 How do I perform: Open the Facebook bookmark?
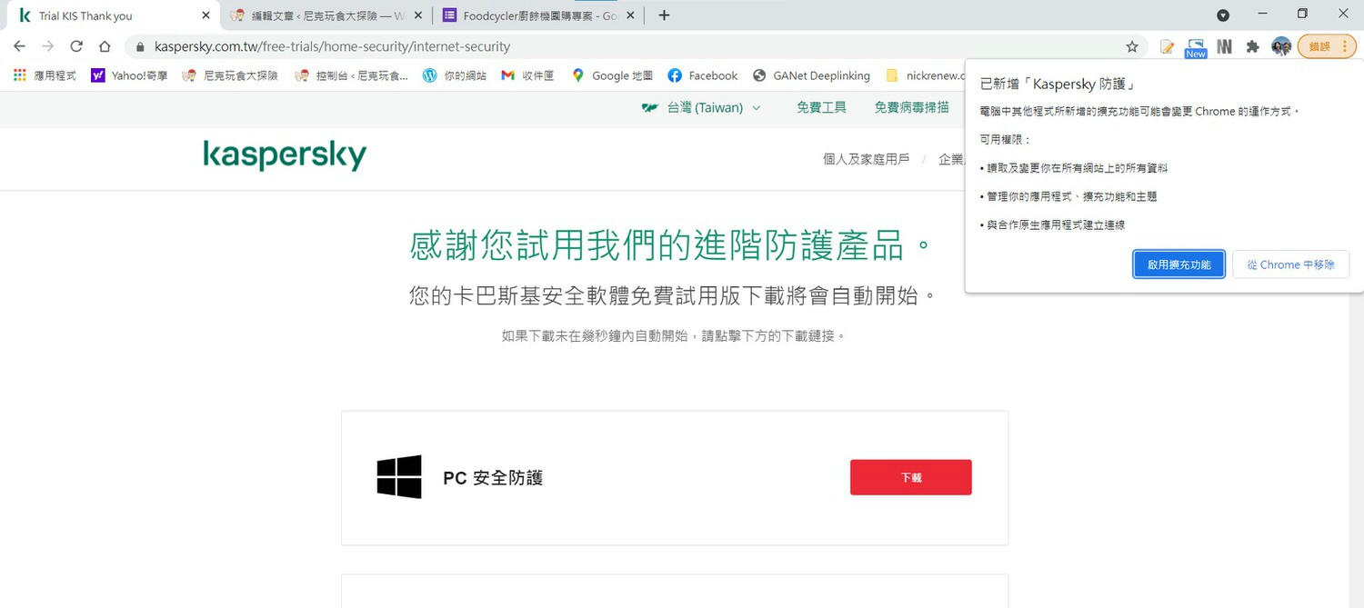pos(703,75)
